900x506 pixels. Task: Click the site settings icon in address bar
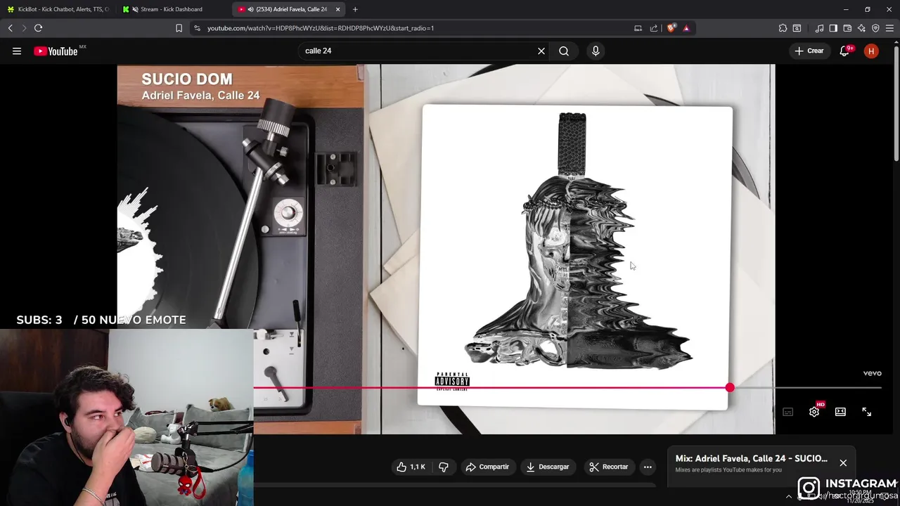(197, 28)
